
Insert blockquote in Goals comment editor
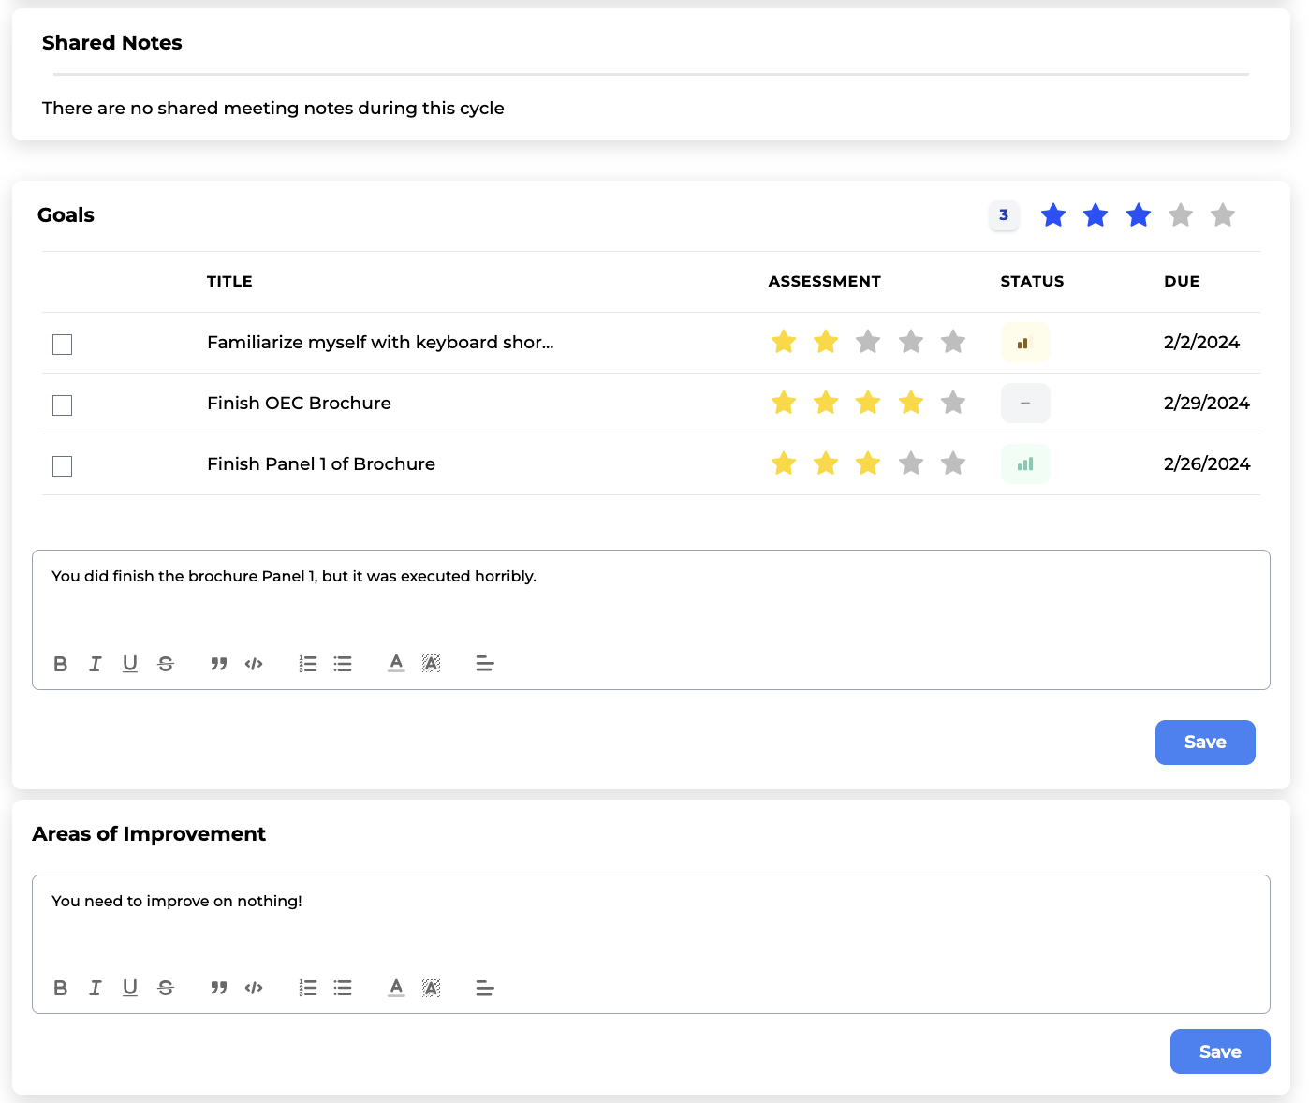point(218,664)
